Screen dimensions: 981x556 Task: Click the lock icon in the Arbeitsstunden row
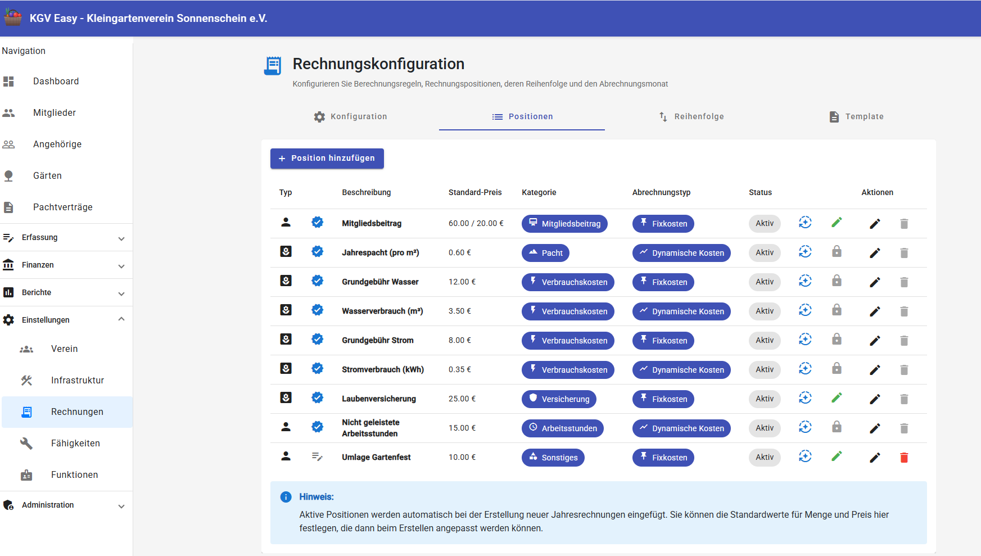point(837,427)
